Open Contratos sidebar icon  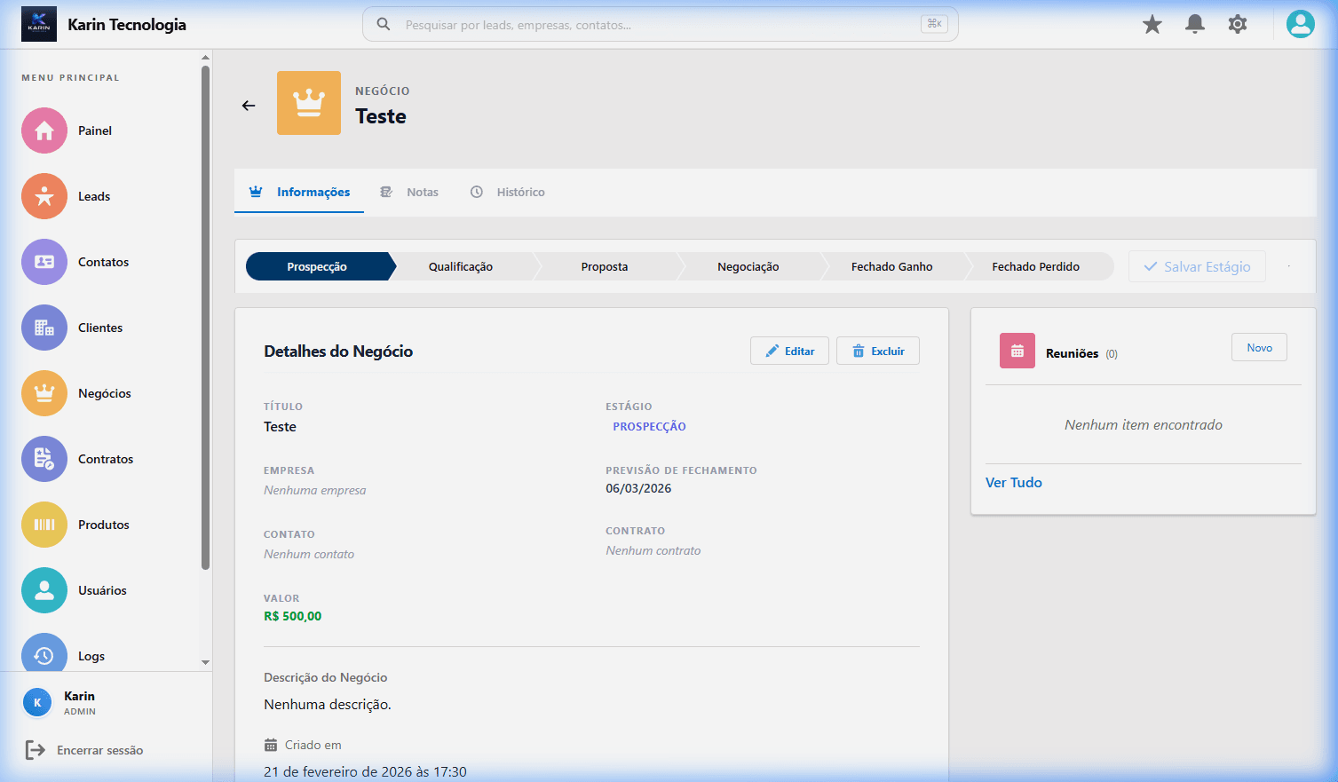pyautogui.click(x=44, y=459)
